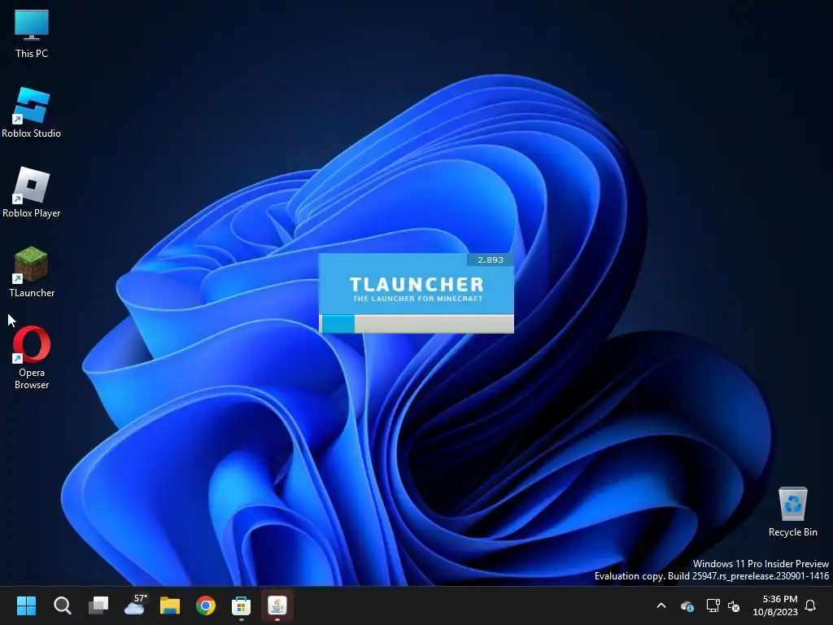Screen dimensions: 833x625
Task: Click the TLauncher splash logo
Action: [x=417, y=289]
